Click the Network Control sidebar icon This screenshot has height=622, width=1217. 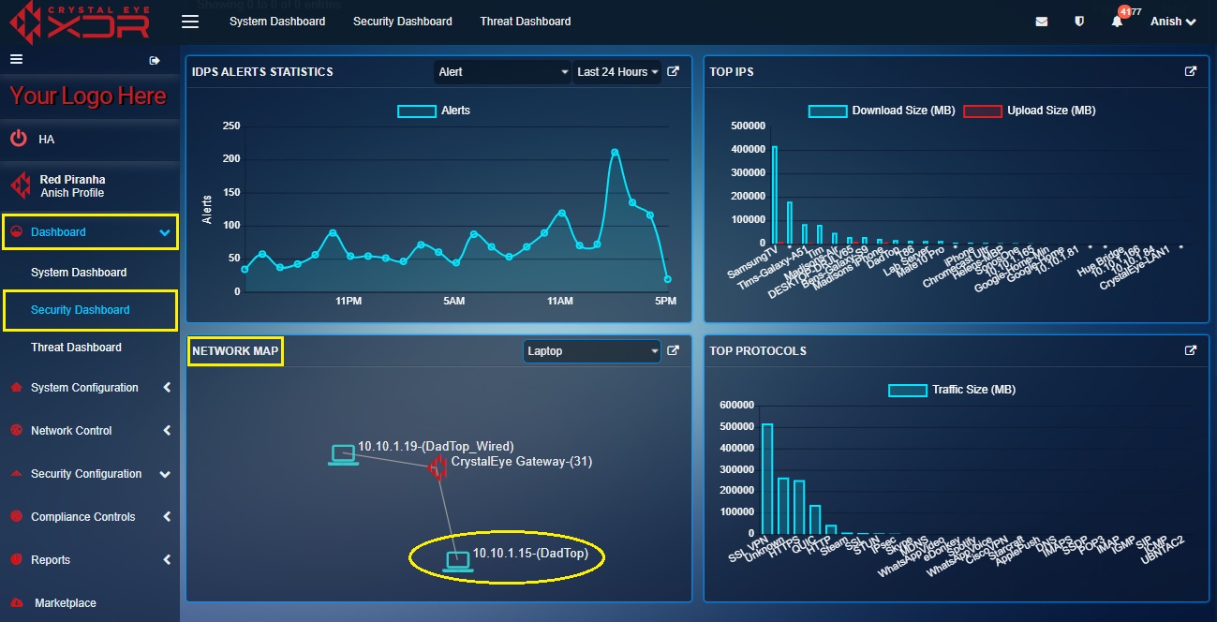coord(15,431)
